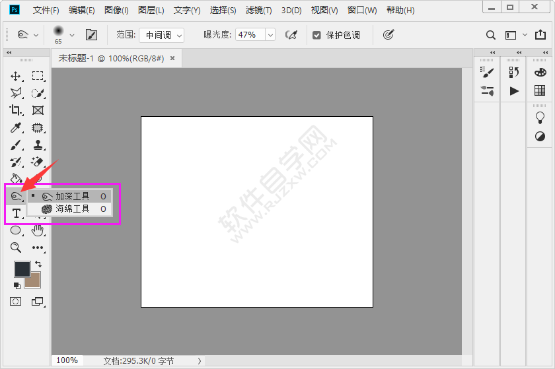Toggle the brush settings panel button in options bar
The image size is (555, 369).
point(91,35)
